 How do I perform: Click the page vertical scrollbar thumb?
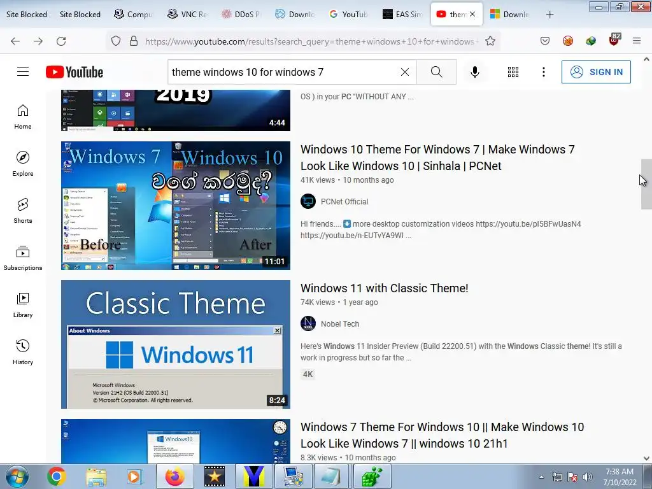[646, 184]
